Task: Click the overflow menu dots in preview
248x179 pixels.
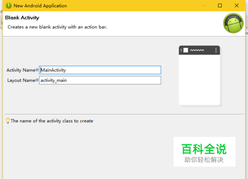Action: [x=216, y=50]
